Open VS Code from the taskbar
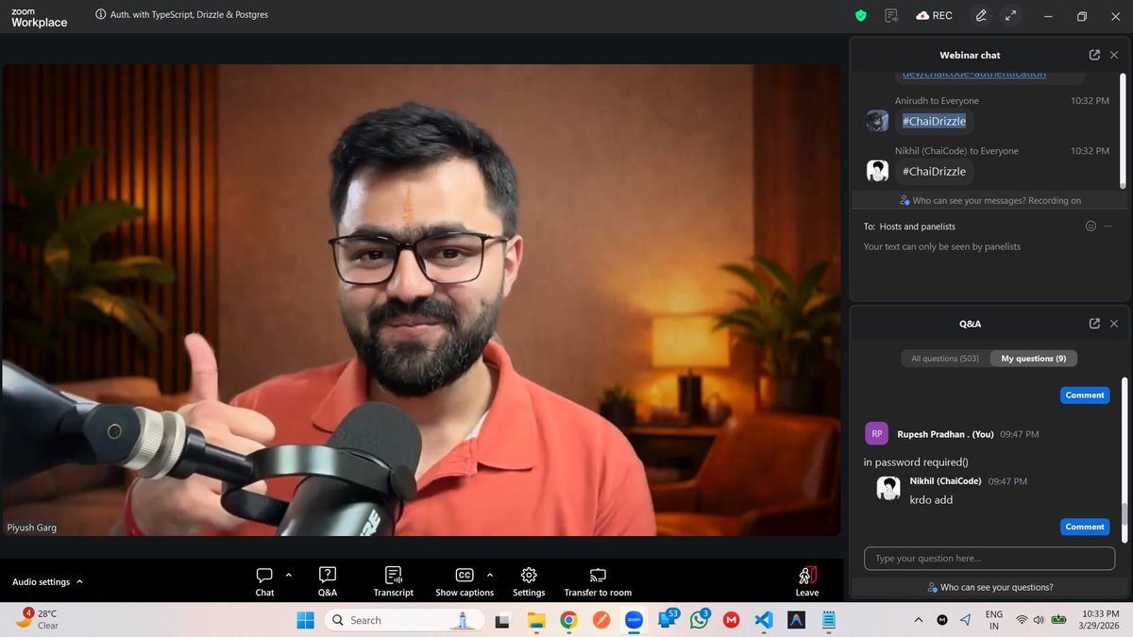Image resolution: width=1133 pixels, height=637 pixels. [x=763, y=620]
